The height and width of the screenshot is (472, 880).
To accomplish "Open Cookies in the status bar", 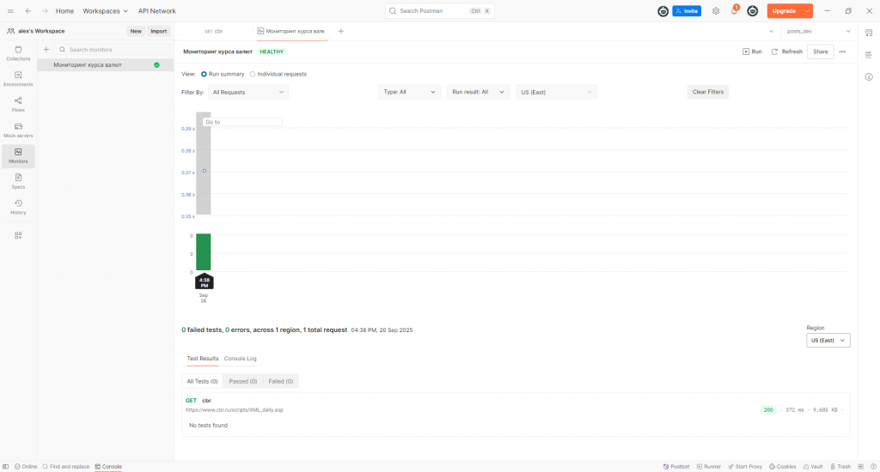I will tap(782, 466).
